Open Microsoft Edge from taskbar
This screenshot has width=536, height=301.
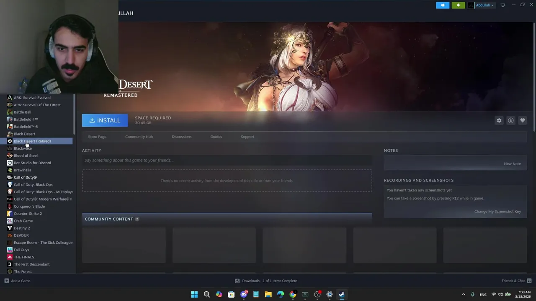tap(281, 294)
